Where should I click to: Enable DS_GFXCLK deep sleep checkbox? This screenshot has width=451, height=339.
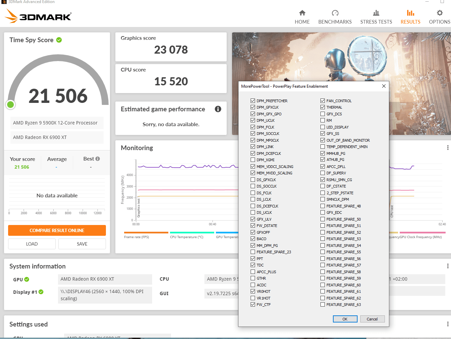[x=253, y=179]
